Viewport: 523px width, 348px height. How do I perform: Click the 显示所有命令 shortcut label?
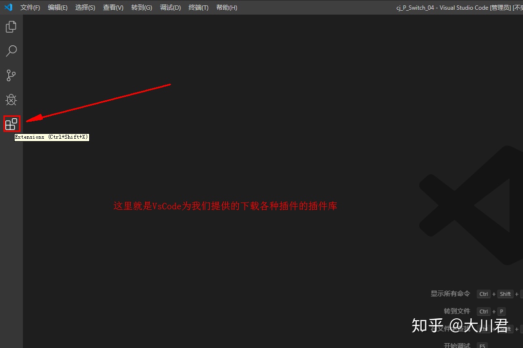point(450,293)
